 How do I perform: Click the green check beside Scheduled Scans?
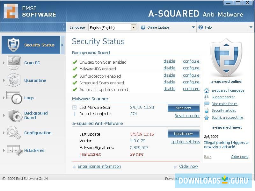(75, 83)
